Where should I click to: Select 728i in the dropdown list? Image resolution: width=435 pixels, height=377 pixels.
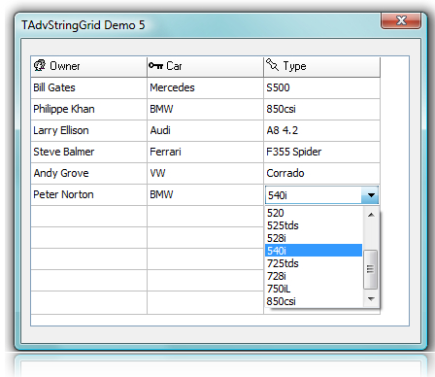[314, 276]
